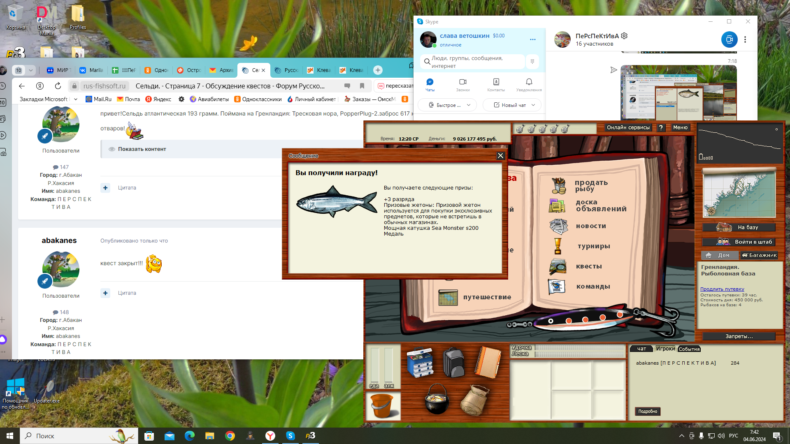Viewport: 790px width, 444px height.
Task: Open the orange notebook icon
Action: tap(488, 362)
